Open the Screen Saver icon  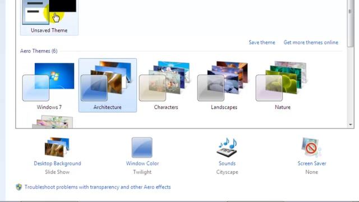(x=312, y=147)
